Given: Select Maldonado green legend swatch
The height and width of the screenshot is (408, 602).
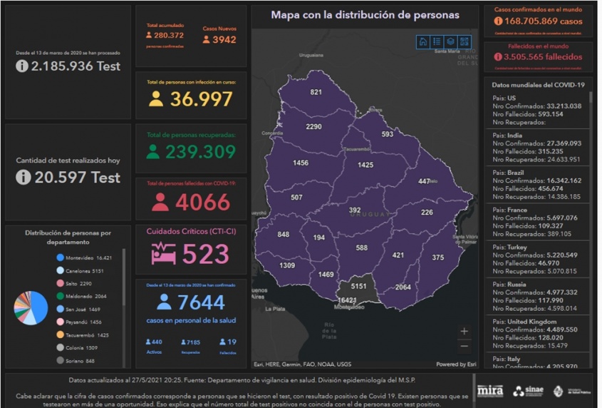Looking at the screenshot, I should (60, 296).
